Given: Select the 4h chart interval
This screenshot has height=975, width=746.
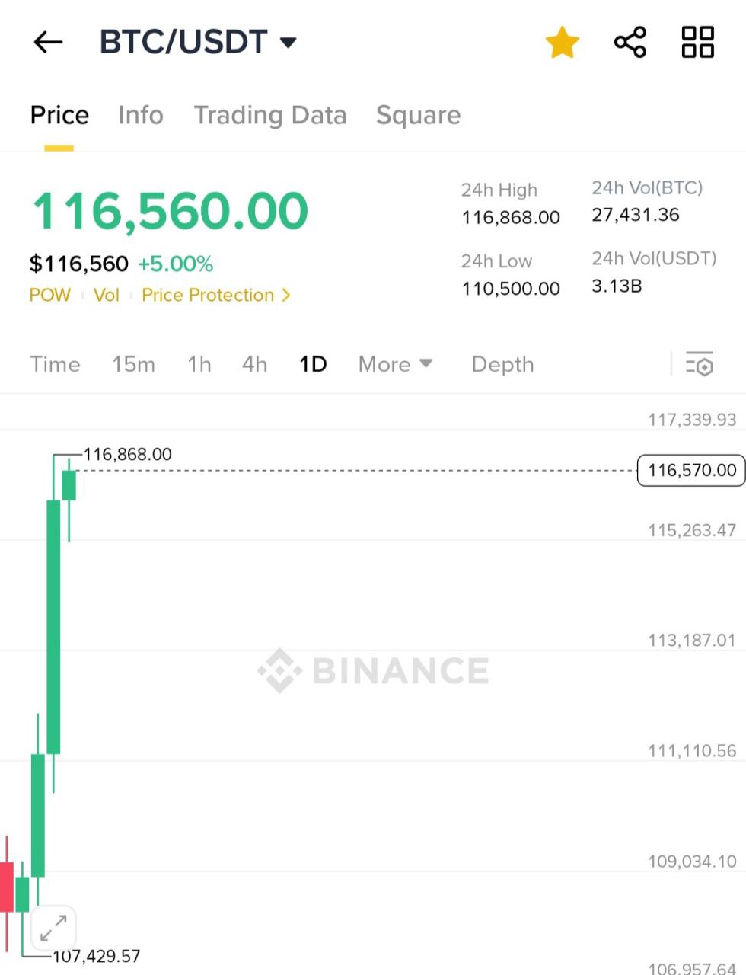Looking at the screenshot, I should [254, 364].
